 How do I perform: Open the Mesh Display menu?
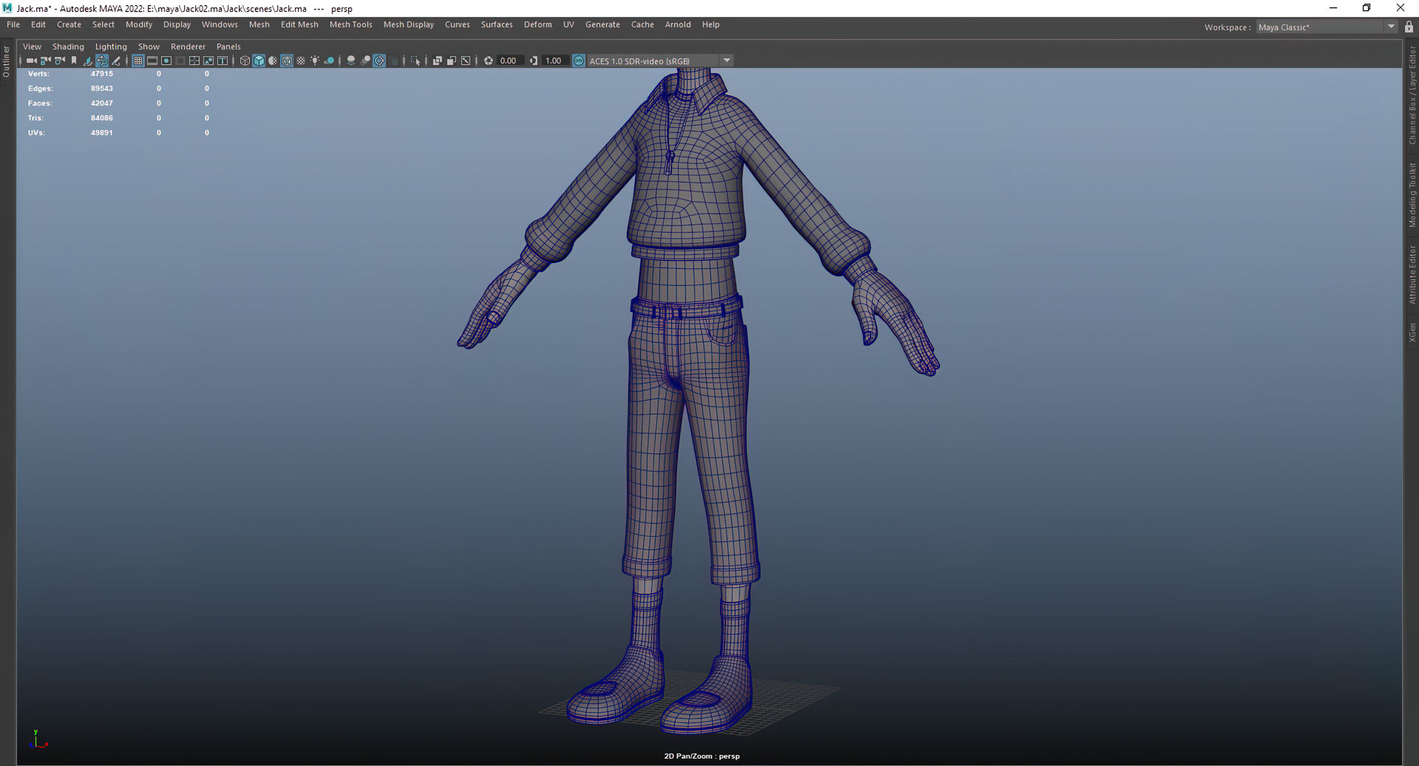(409, 24)
